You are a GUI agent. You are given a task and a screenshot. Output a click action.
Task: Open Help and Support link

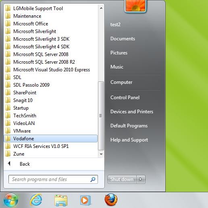[x=129, y=140]
